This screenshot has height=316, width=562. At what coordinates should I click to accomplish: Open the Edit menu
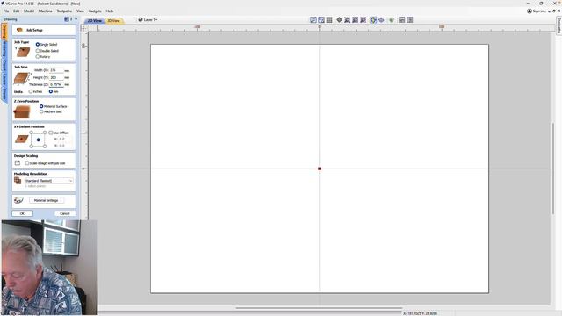click(16, 11)
